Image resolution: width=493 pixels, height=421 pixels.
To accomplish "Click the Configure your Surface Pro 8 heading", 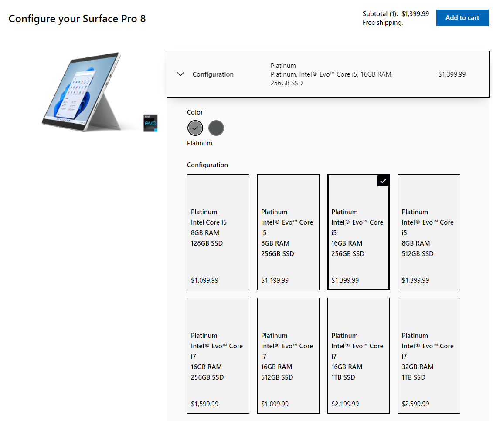I will 77,19.
